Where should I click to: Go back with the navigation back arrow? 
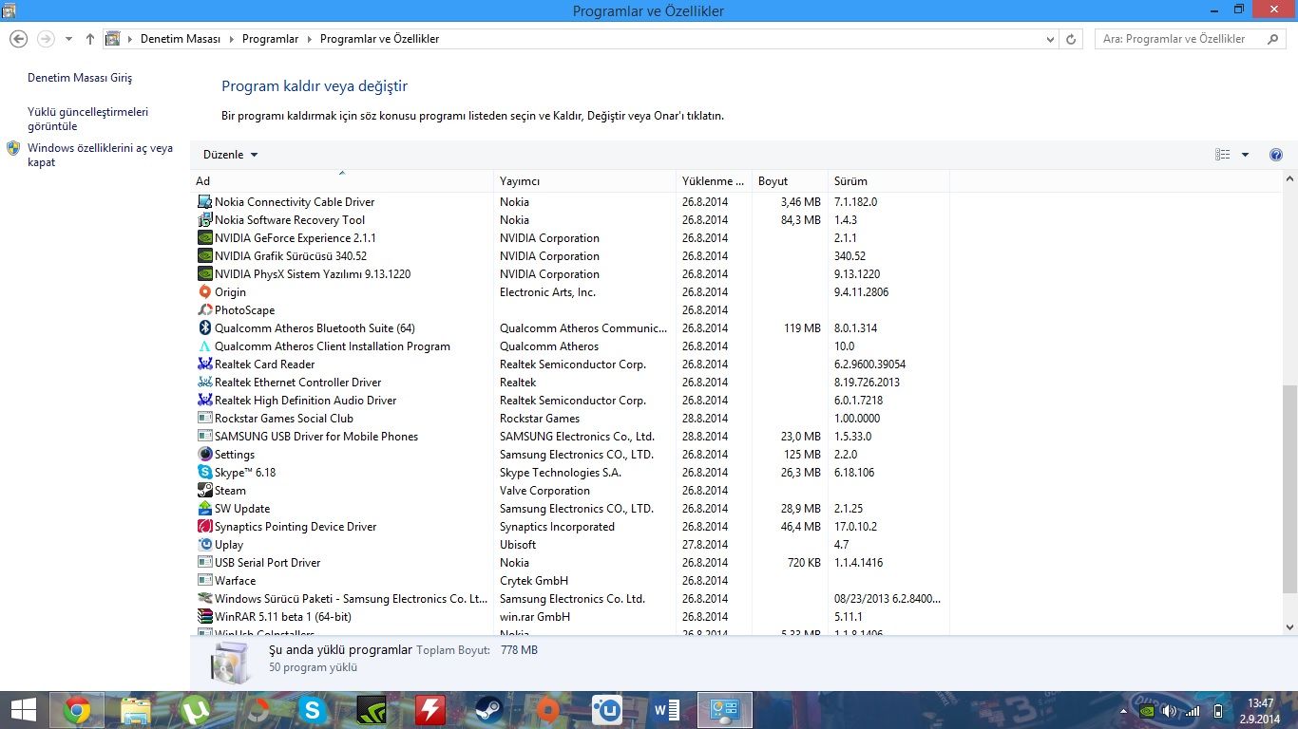click(x=18, y=39)
